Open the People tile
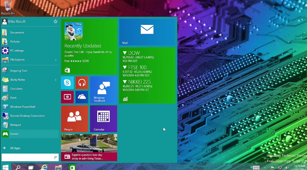Image resolution: width=307 pixels, height=170 pixels. [74, 118]
